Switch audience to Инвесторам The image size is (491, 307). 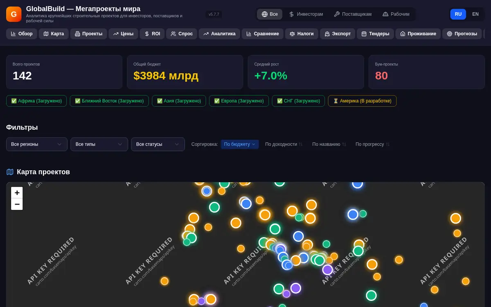306,14
